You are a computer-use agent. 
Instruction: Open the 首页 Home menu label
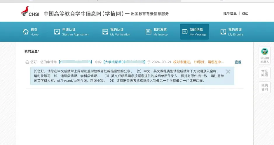click(34, 32)
